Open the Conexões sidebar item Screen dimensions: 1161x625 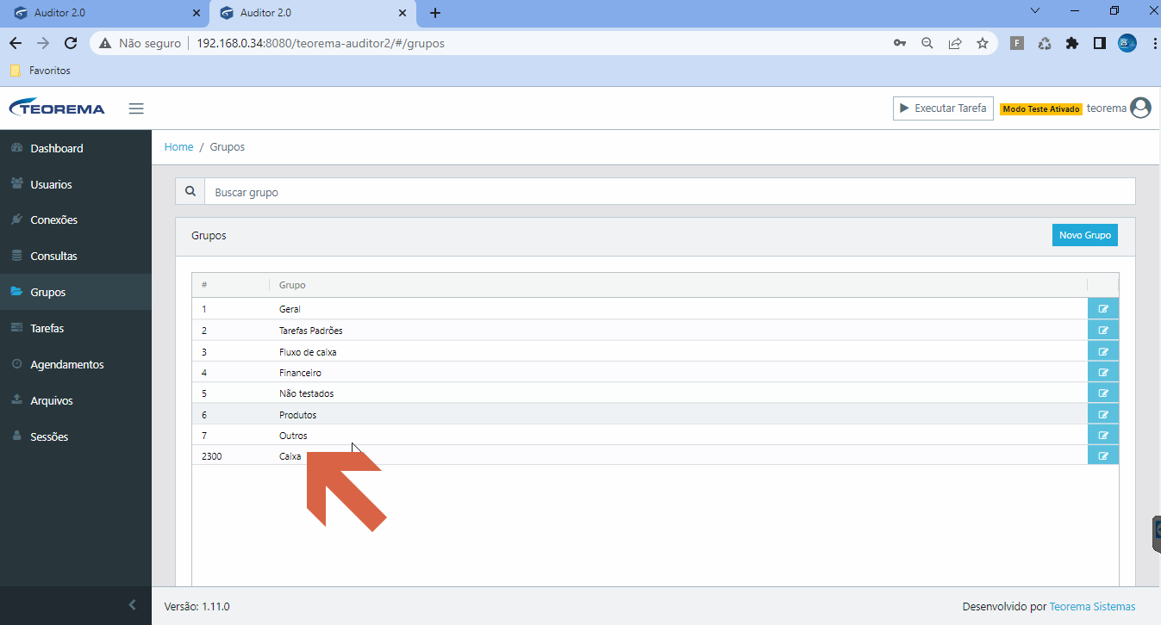pyautogui.click(x=75, y=220)
